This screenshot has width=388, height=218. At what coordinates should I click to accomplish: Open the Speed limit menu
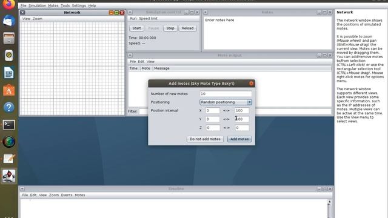coord(148,19)
